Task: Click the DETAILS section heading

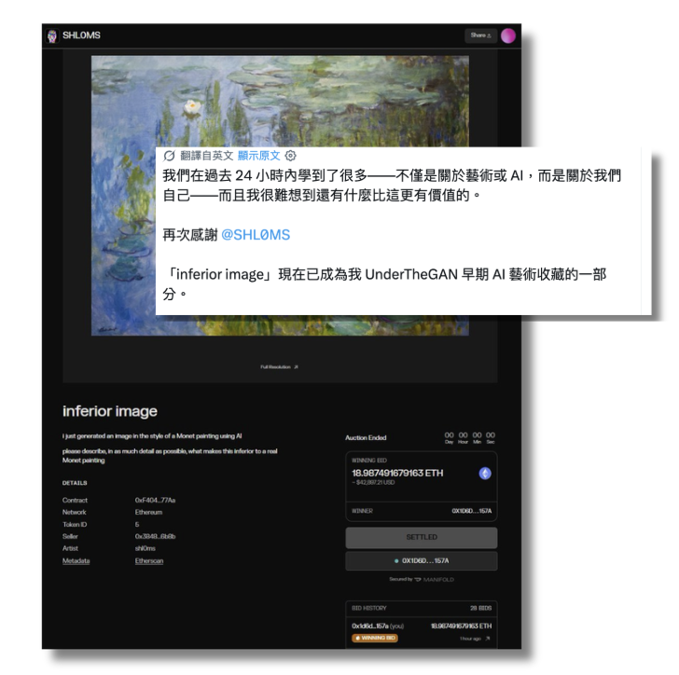Action: tap(75, 483)
